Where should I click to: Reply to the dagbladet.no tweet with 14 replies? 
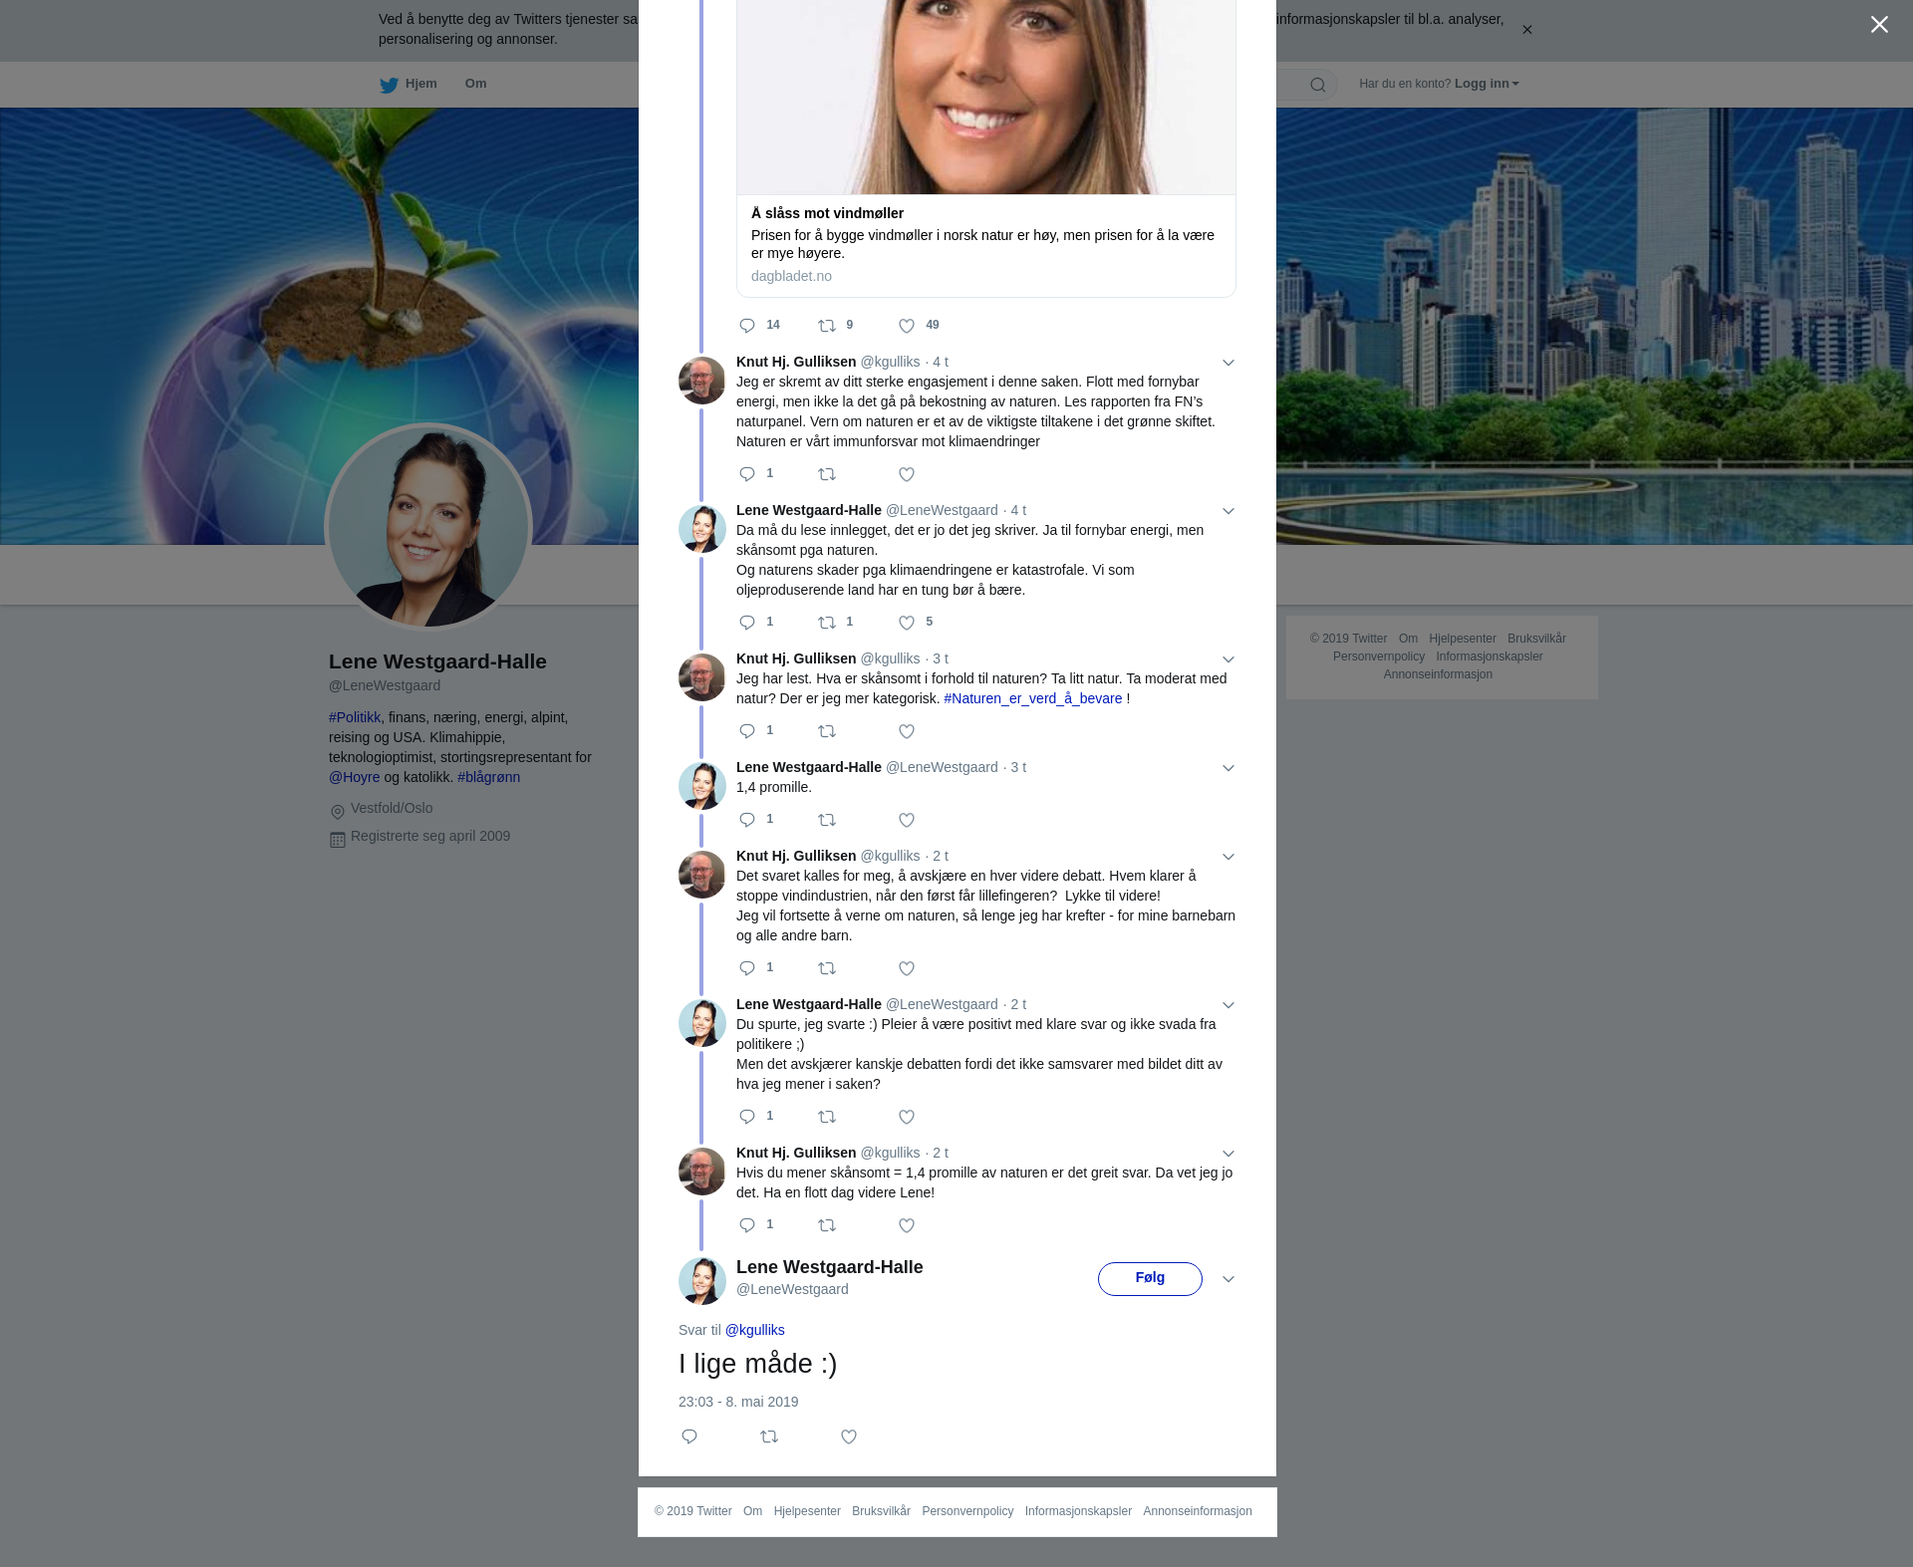point(747,326)
